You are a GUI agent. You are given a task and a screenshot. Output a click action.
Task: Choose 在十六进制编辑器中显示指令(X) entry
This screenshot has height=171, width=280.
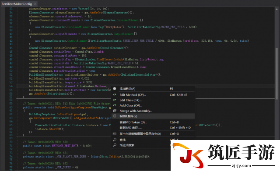(153, 134)
